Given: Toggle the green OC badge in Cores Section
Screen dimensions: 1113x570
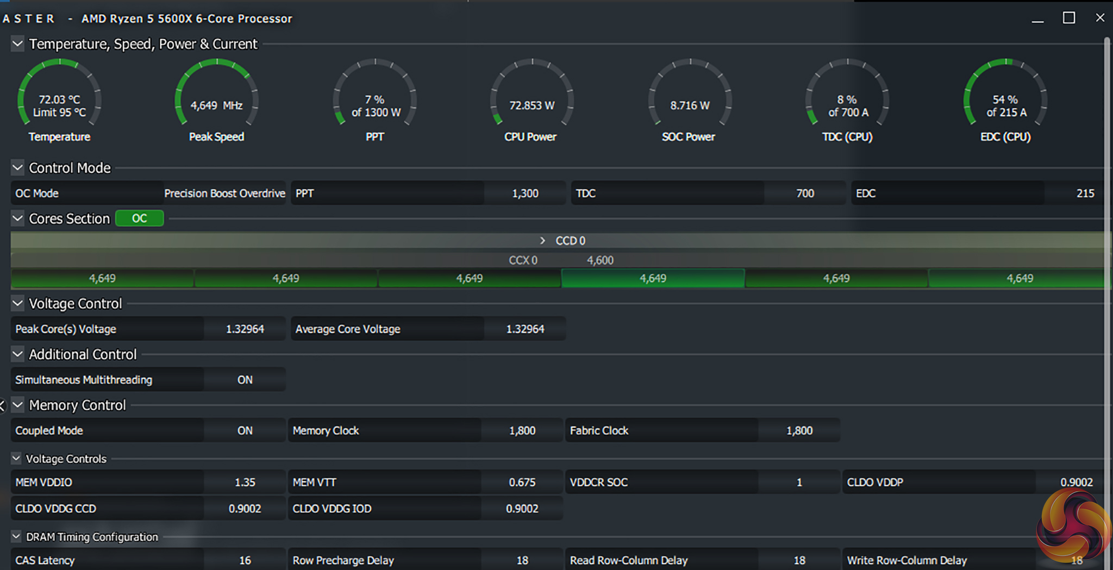Looking at the screenshot, I should point(139,218).
